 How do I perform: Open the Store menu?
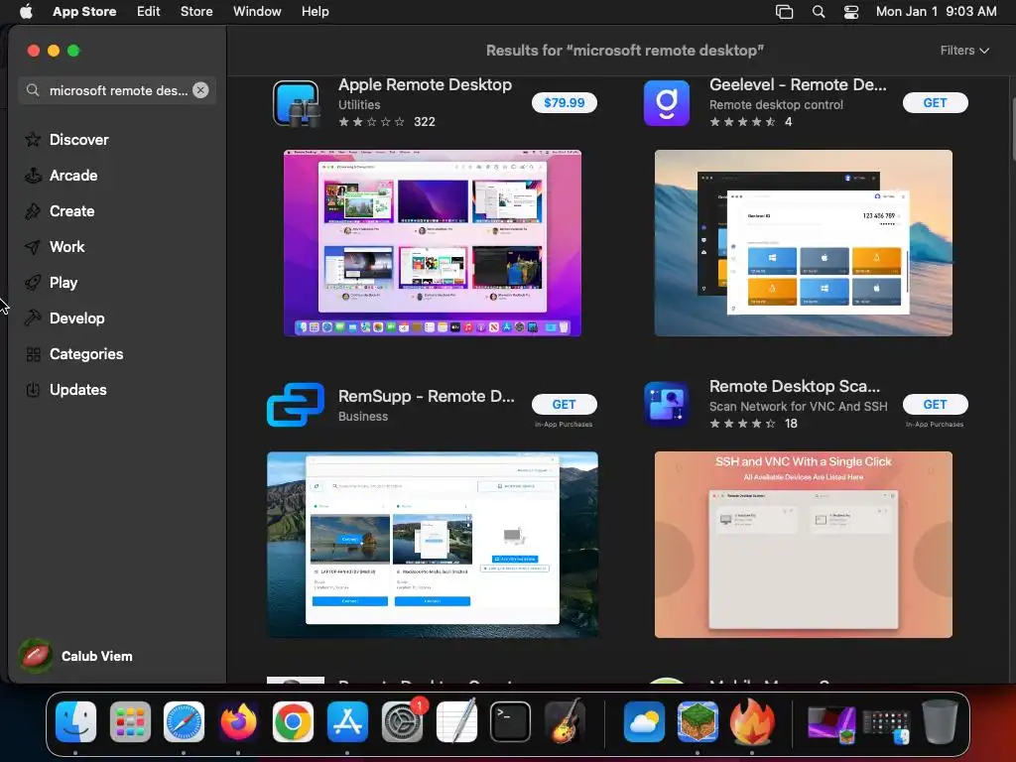tap(196, 12)
